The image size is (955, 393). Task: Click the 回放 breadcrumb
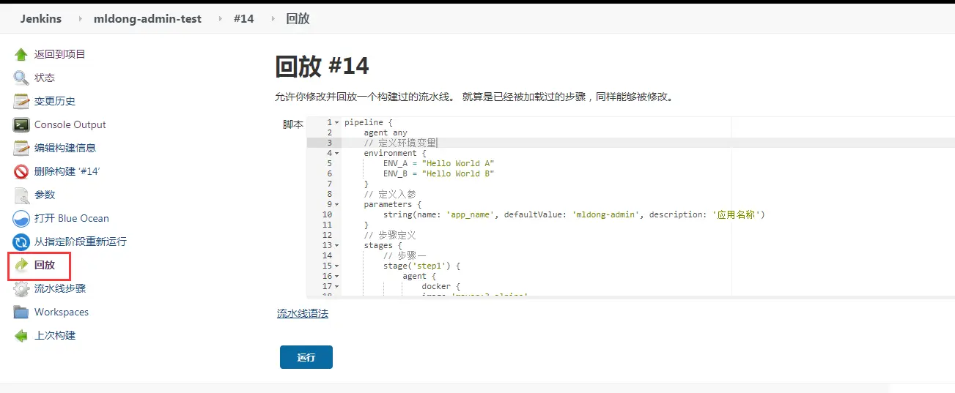(298, 18)
